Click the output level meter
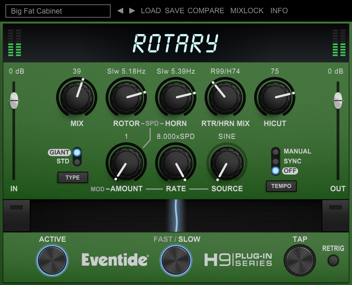352x285 pixels. 339,42
